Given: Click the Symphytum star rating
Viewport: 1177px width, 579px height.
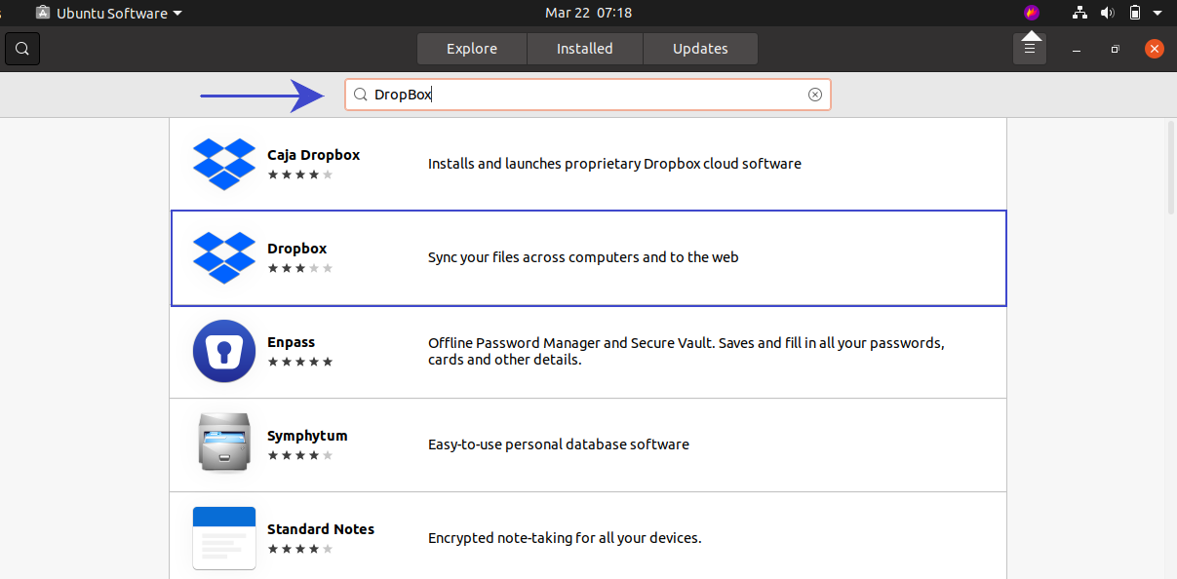Looking at the screenshot, I should tap(300, 455).
